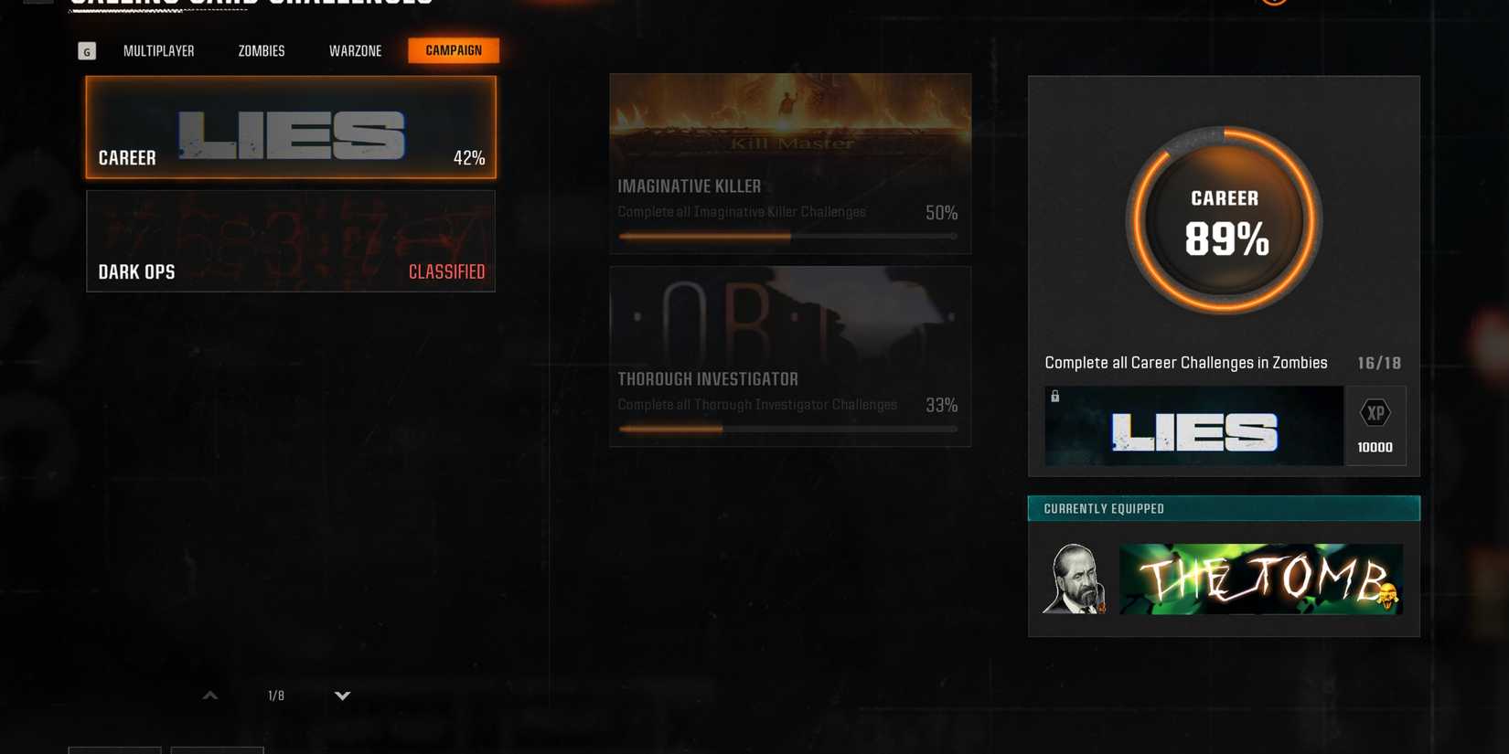Viewport: 1509px width, 754px height.
Task: Open the Imaginative Killer challenge card
Action: pyautogui.click(x=790, y=164)
